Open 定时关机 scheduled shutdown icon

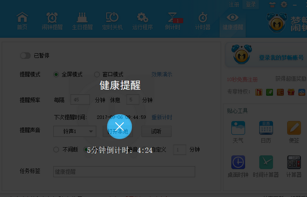[x=112, y=20]
